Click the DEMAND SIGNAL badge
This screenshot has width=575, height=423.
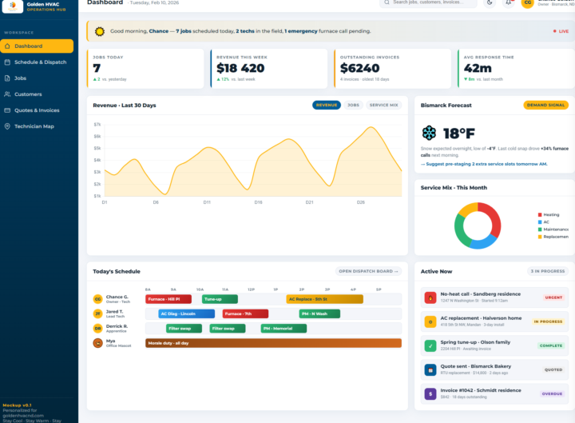pos(545,105)
